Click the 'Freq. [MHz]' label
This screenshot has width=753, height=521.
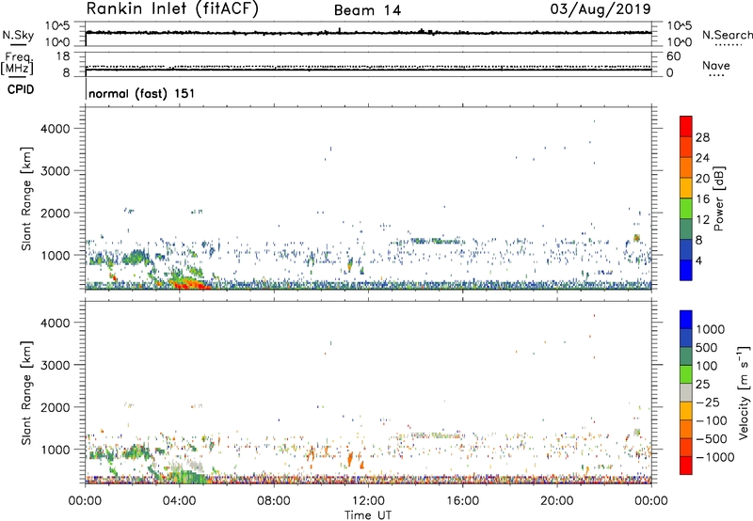coord(17,63)
